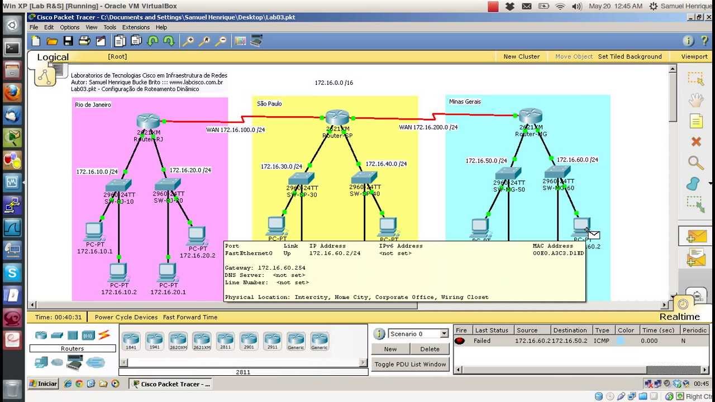This screenshot has height=402, width=715.
Task: Click the Viewport button
Action: click(x=694, y=56)
